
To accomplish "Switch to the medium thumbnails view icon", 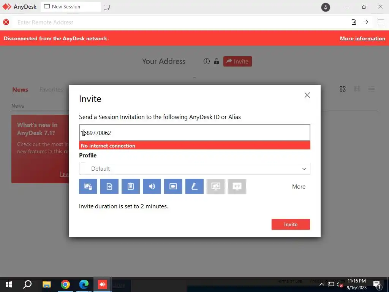I will click(x=357, y=89).
